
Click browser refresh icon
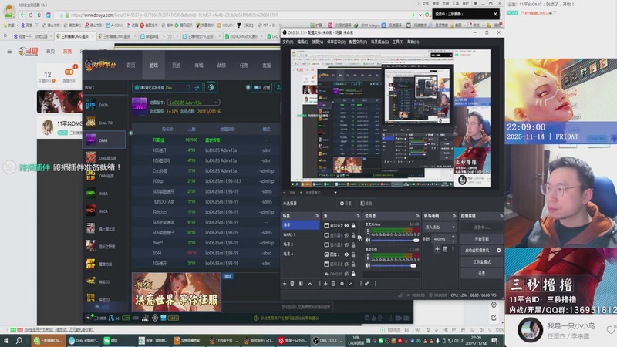pos(31,15)
